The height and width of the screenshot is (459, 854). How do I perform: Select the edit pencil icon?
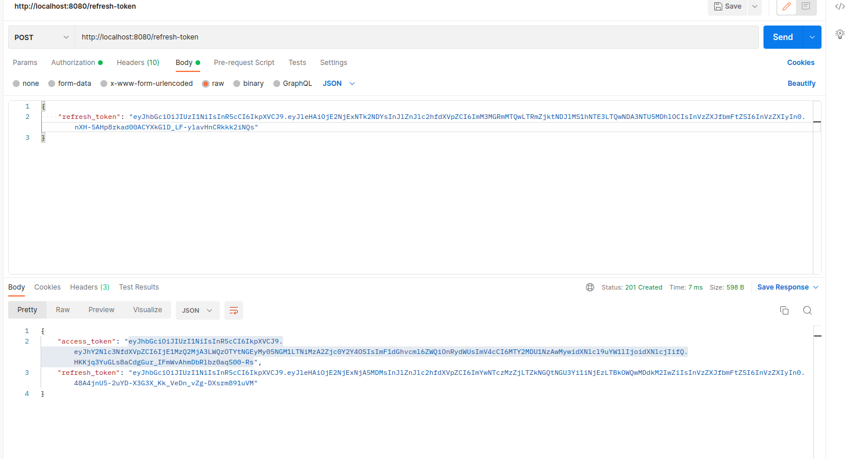point(786,6)
